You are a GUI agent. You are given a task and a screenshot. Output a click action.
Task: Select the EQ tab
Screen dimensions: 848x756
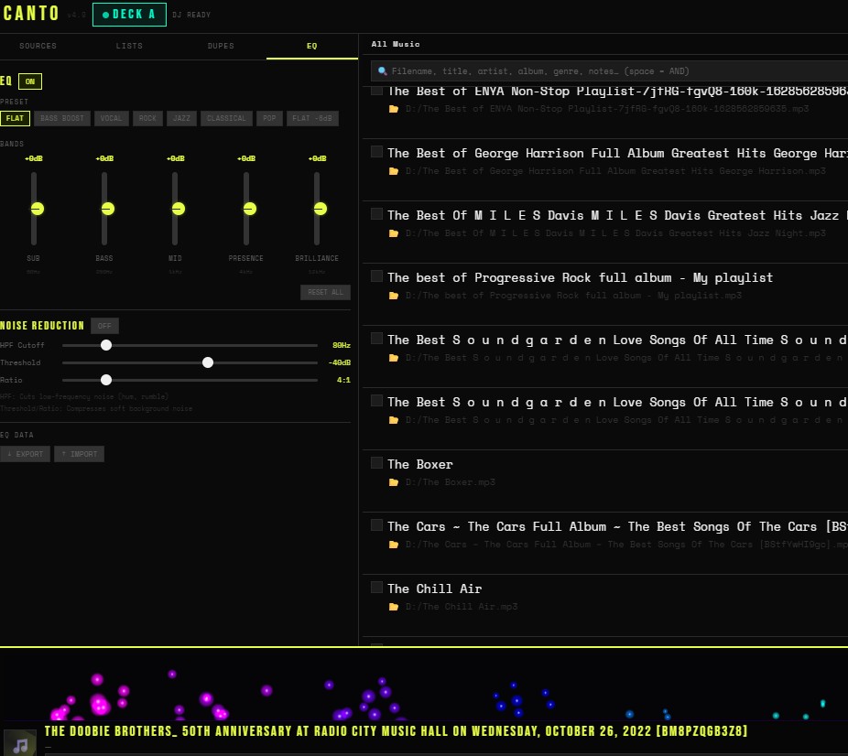[312, 46]
